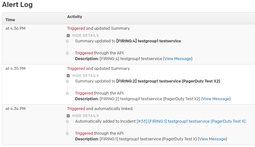Collapse details via 4:36 PM HIDE DETAILS label
This screenshot has width=255, height=147.
86,36
